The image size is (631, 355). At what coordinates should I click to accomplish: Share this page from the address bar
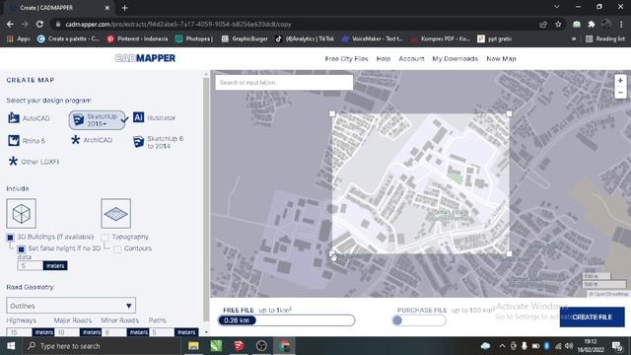[543, 24]
